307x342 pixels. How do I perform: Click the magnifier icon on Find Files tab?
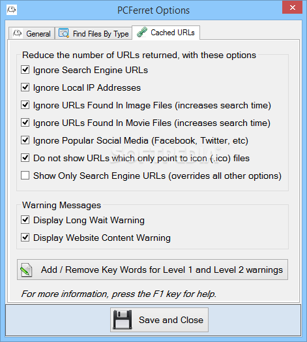pyautogui.click(x=64, y=33)
